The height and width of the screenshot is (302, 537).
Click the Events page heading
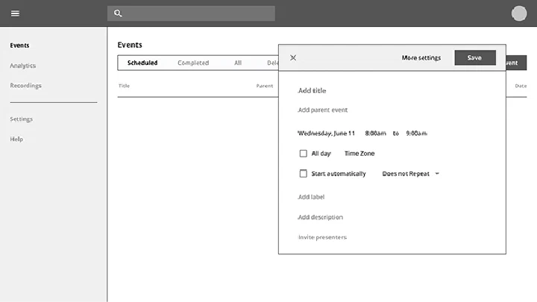coord(130,45)
